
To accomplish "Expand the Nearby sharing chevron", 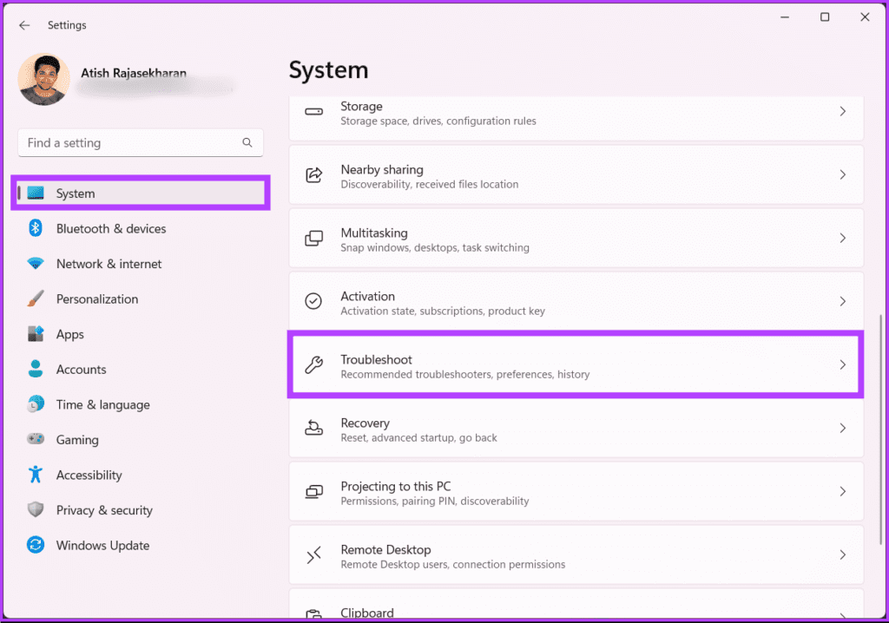I will pos(842,175).
